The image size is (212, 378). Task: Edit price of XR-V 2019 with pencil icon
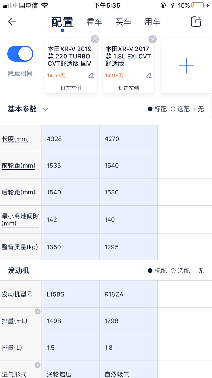click(x=91, y=75)
